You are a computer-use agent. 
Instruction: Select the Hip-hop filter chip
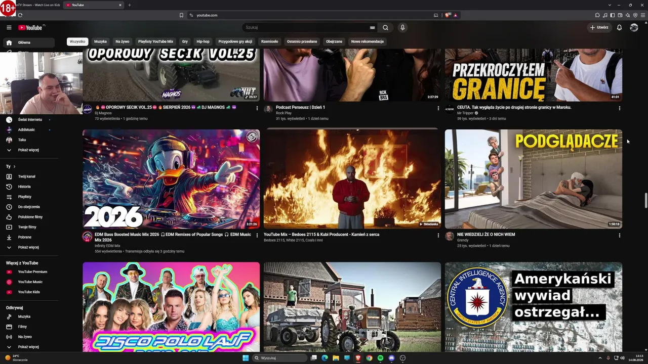click(x=202, y=41)
